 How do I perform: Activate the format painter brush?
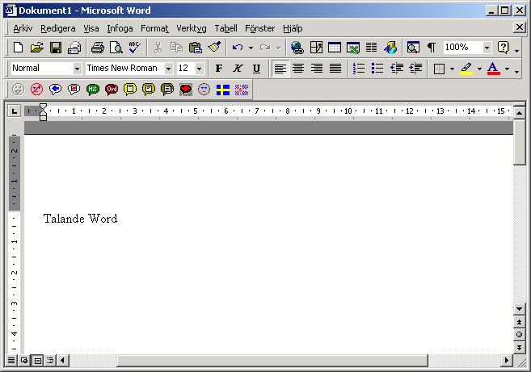click(x=214, y=48)
